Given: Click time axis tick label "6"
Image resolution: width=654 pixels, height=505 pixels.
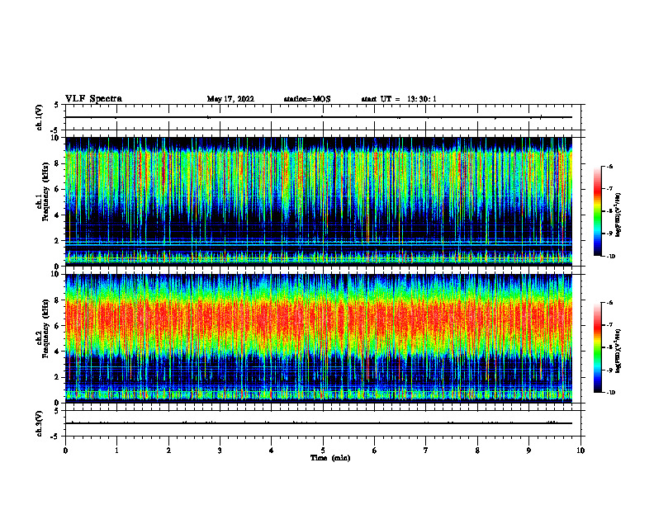Looking at the screenshot, I should click(x=375, y=451).
